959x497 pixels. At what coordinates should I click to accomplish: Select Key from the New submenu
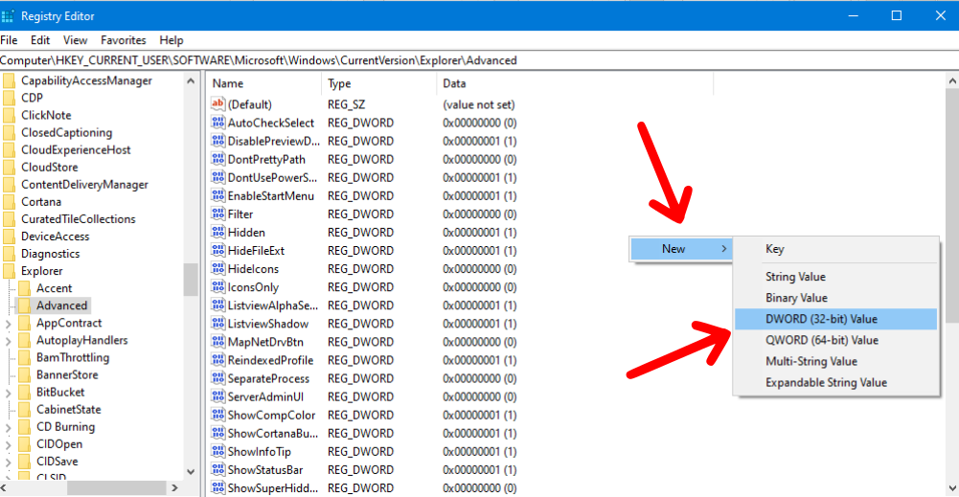(774, 249)
